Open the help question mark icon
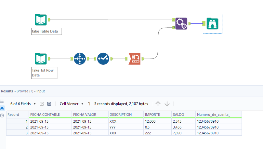Screen dimensions: 263x149 point(2,115)
